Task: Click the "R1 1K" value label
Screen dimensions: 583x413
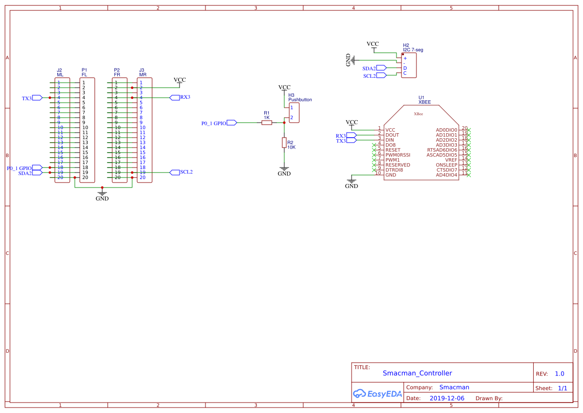Action: tap(267, 115)
